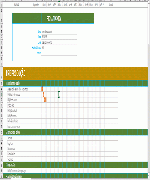Click the Mês 4 column header cell
150x180 pixels.
click(x=60, y=5)
